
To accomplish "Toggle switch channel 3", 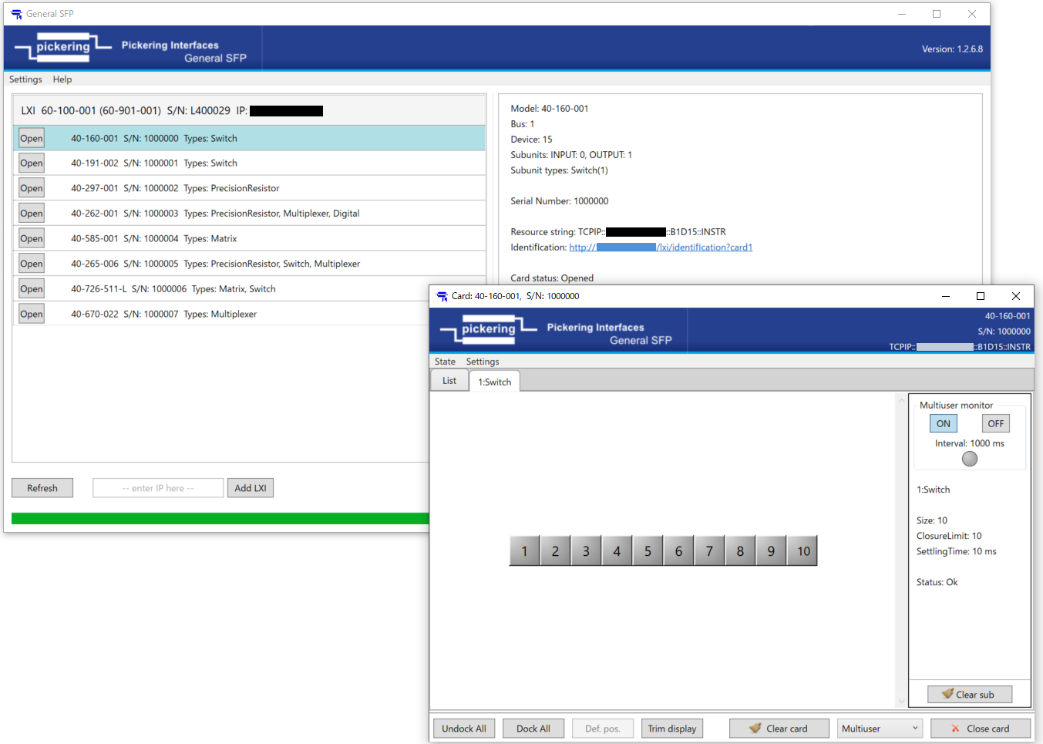I will click(x=586, y=551).
